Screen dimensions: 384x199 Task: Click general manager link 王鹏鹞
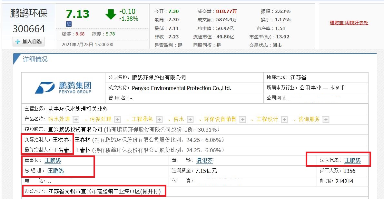55,171
